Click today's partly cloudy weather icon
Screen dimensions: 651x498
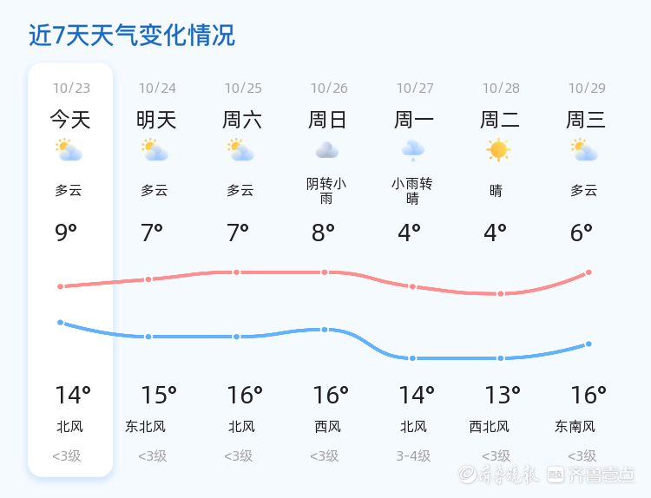pos(69,151)
